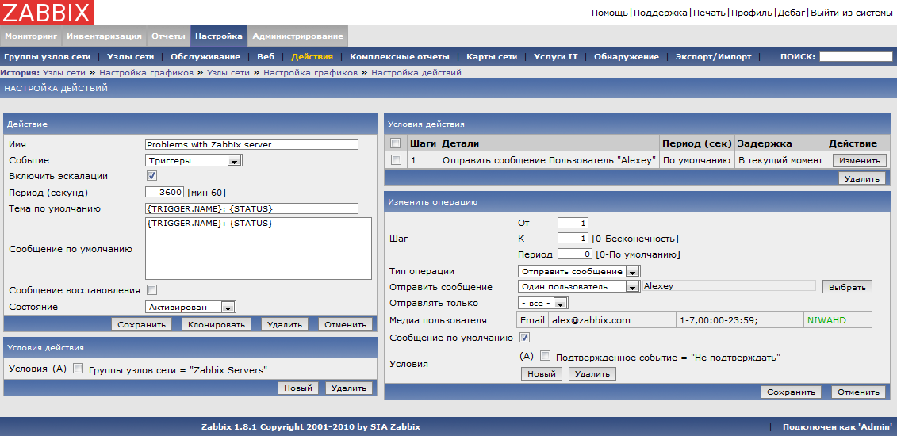Click Удалить under operation conditions
897x436 pixels.
(x=592, y=373)
